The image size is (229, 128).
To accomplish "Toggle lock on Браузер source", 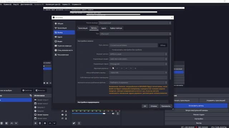I will tap(66, 111).
